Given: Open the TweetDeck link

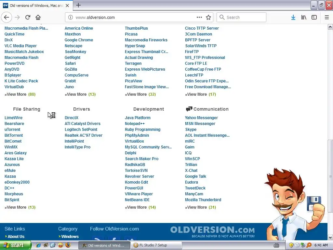Looking at the screenshot, I should [195, 188].
